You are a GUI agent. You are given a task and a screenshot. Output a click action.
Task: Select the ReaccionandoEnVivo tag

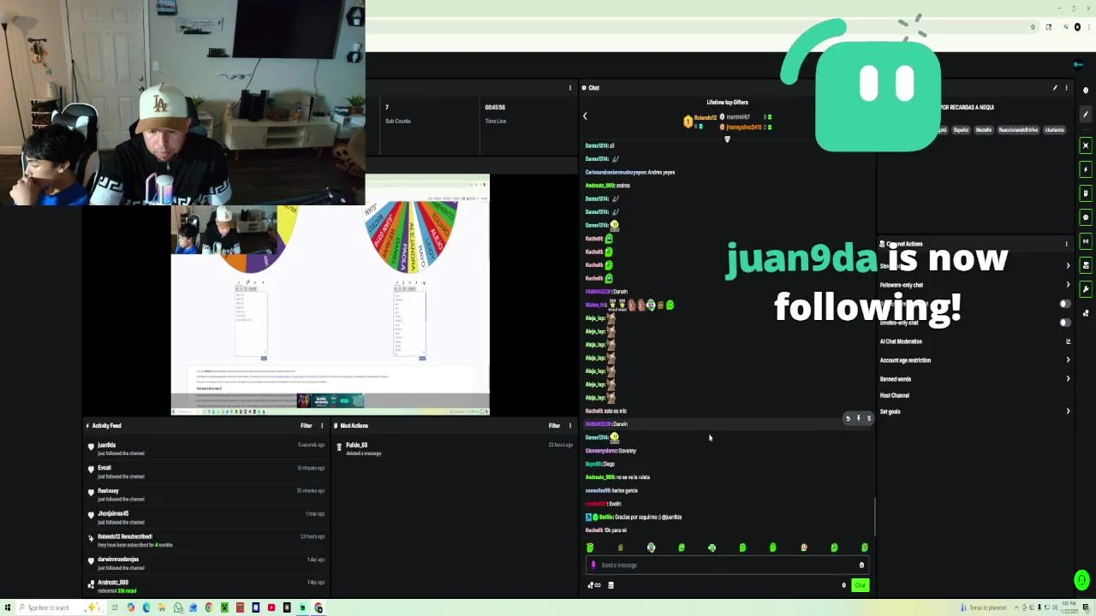coord(1018,130)
